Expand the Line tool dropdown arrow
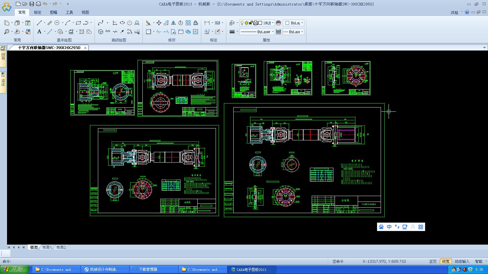488x274 pixels. point(45,23)
